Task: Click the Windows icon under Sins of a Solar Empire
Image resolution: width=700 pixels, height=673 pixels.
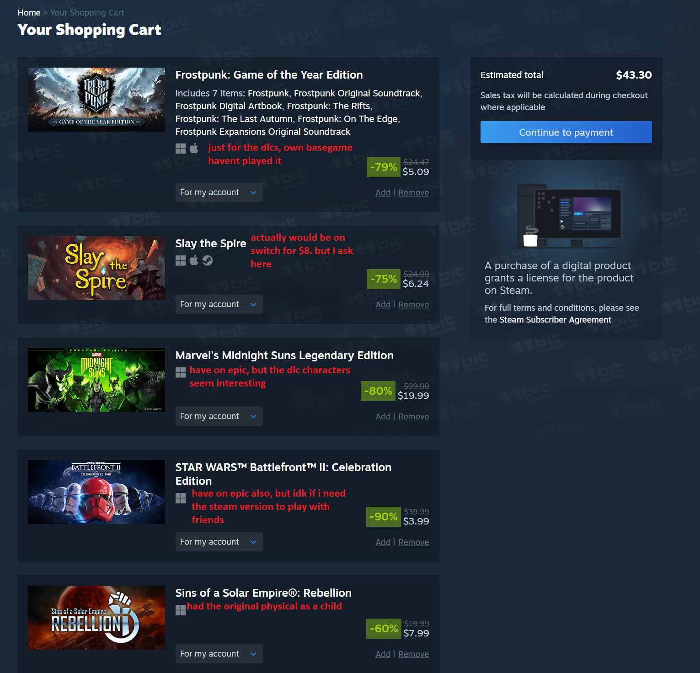Action: pyautogui.click(x=181, y=610)
